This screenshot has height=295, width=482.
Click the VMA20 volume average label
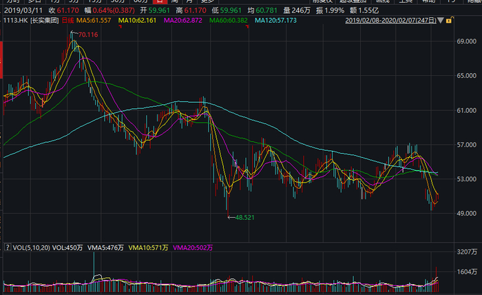pos(194,247)
